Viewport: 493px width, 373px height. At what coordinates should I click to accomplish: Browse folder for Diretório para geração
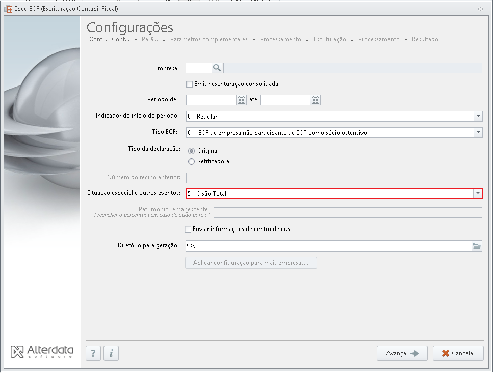click(477, 246)
